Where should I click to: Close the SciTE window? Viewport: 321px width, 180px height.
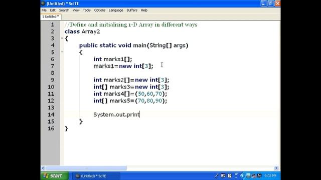click(x=277, y=3)
